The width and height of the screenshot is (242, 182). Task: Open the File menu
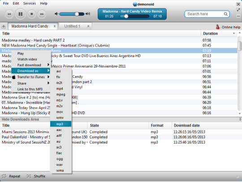6,4
